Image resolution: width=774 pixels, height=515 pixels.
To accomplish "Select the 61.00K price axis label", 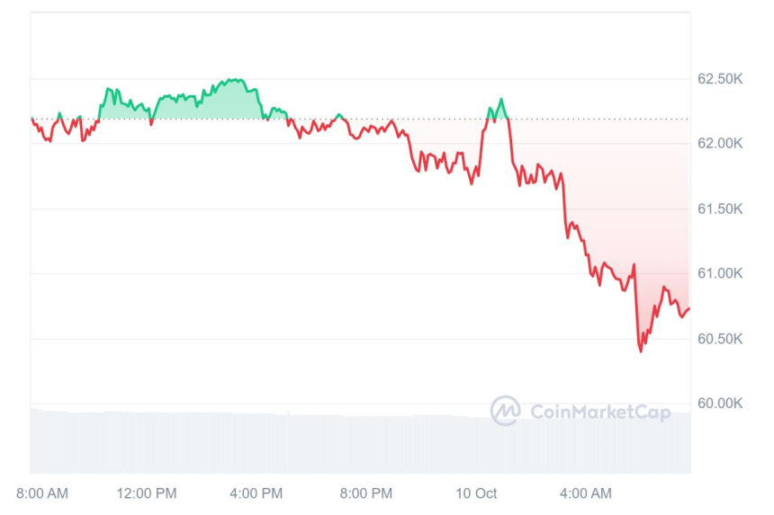I will point(720,273).
